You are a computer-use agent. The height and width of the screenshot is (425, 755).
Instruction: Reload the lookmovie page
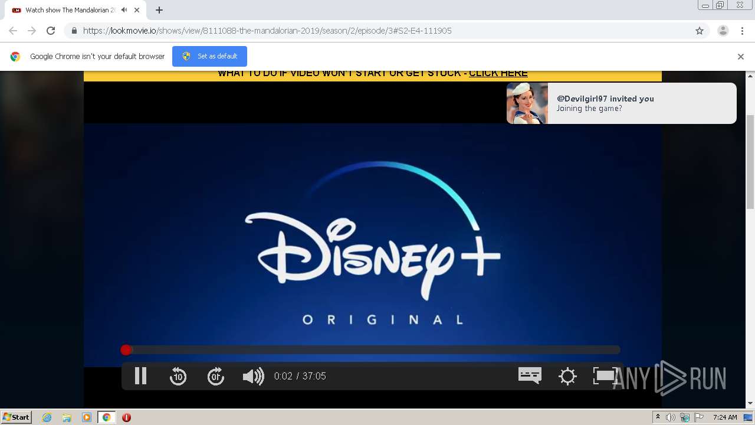point(51,31)
